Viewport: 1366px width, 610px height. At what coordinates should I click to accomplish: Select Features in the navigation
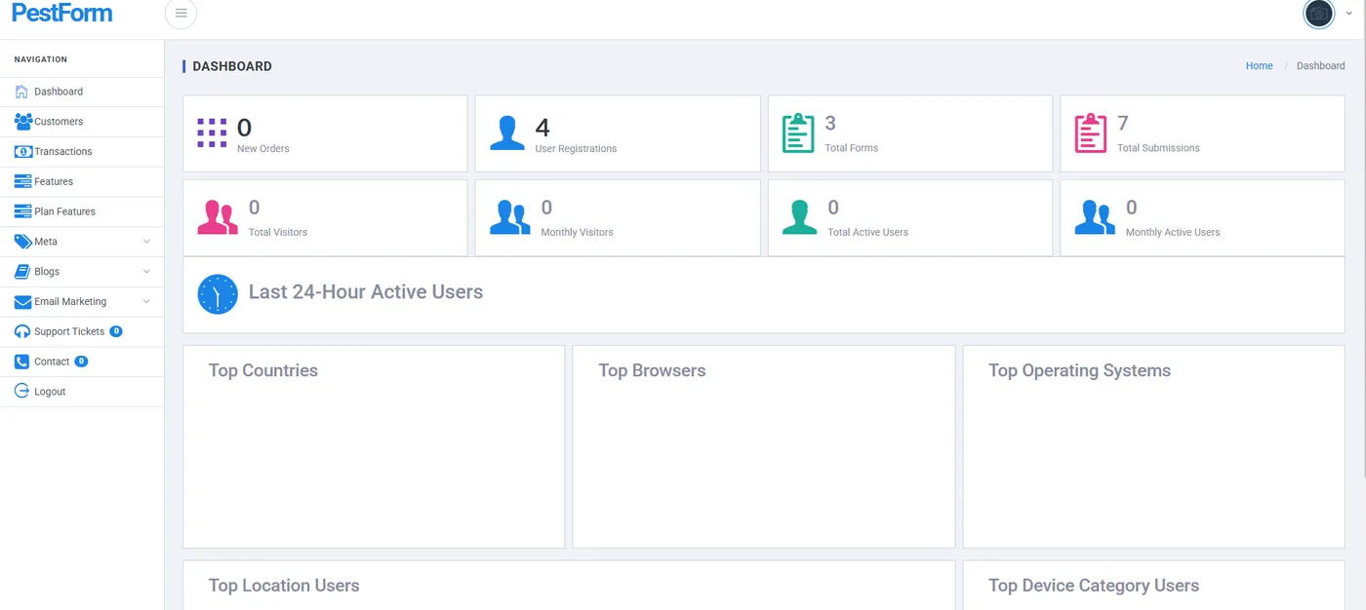click(82, 181)
